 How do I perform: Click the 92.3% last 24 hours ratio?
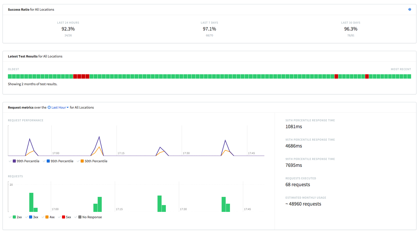[68, 29]
